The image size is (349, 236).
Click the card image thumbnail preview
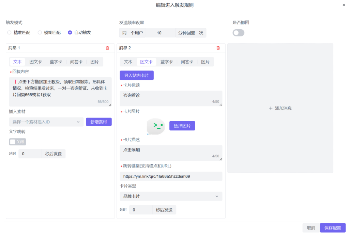tap(156, 126)
